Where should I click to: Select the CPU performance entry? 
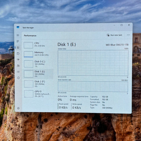(x=38, y=45)
